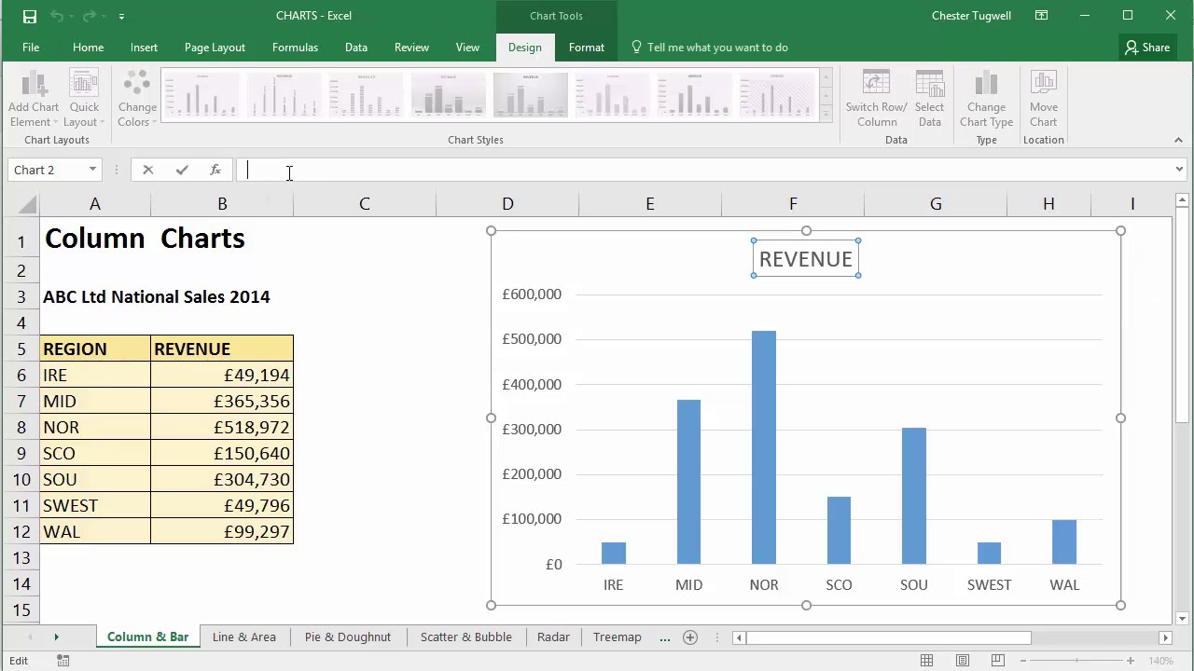Open the Page Layout ribbon tab

click(215, 48)
